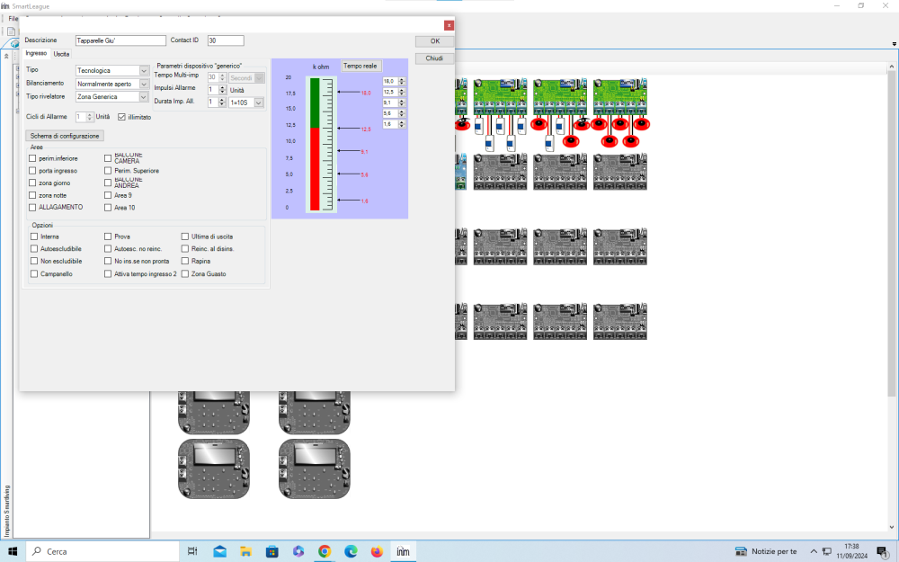Open Firefox from the taskbar
Image resolution: width=899 pixels, height=562 pixels.
point(377,551)
